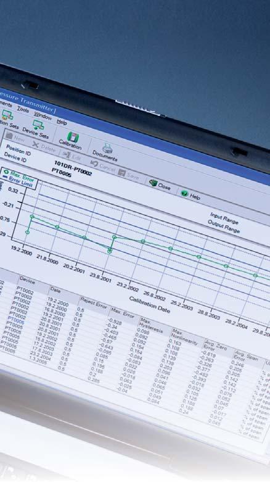Click the 0.163 Max Nonlinearity cell

pos(175,343)
